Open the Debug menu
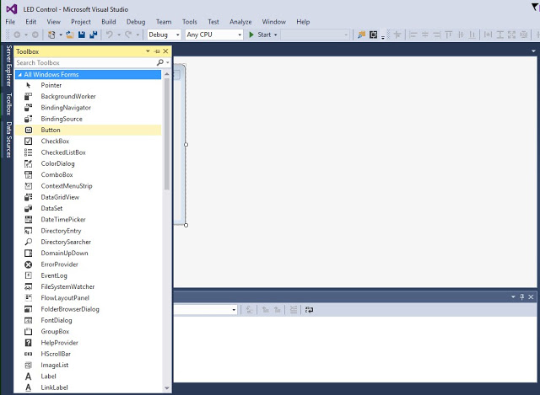 (136, 22)
